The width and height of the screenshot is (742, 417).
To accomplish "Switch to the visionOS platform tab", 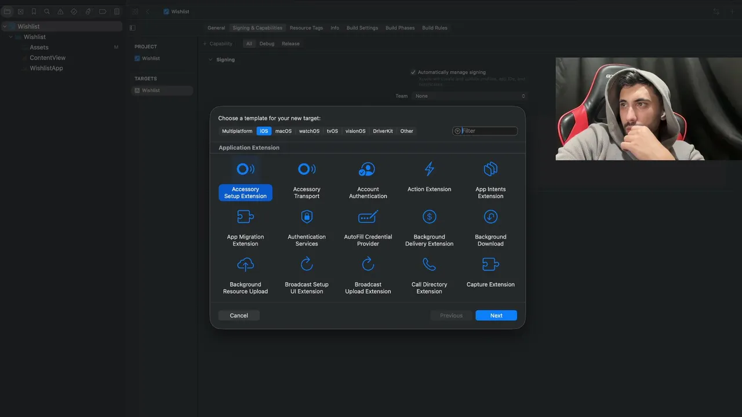I will [x=355, y=131].
